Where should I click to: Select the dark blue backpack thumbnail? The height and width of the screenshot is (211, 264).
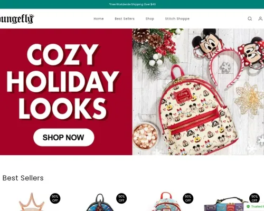pyautogui.click(x=100, y=202)
